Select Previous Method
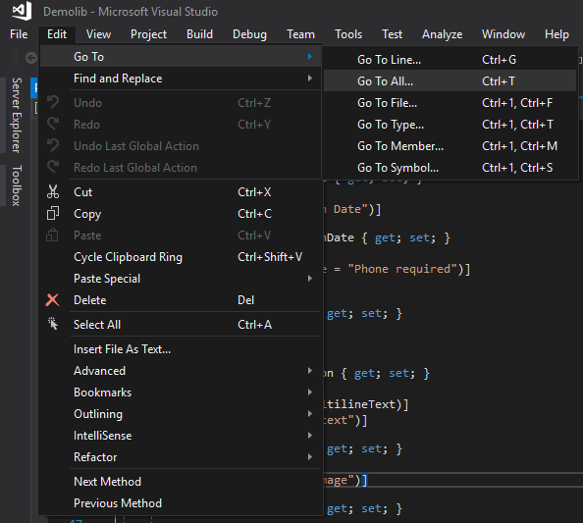The height and width of the screenshot is (523, 583). [181, 503]
